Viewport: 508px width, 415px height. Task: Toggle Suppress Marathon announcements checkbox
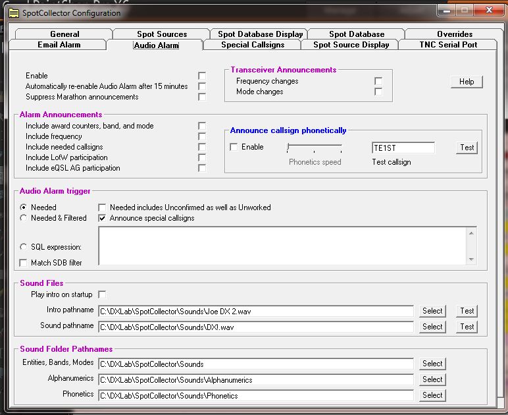[202, 97]
